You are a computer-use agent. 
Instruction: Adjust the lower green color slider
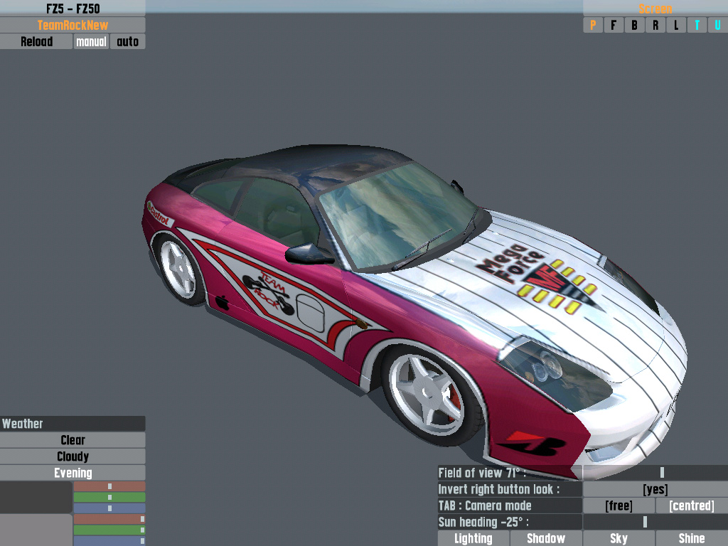coord(109,530)
